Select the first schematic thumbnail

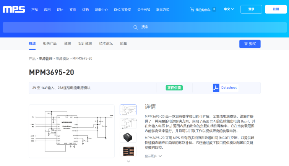(x=128, y=110)
